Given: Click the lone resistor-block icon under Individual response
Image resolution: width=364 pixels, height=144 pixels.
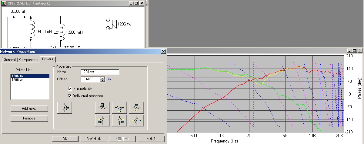Looking at the screenshot, I should (x=65, y=108).
